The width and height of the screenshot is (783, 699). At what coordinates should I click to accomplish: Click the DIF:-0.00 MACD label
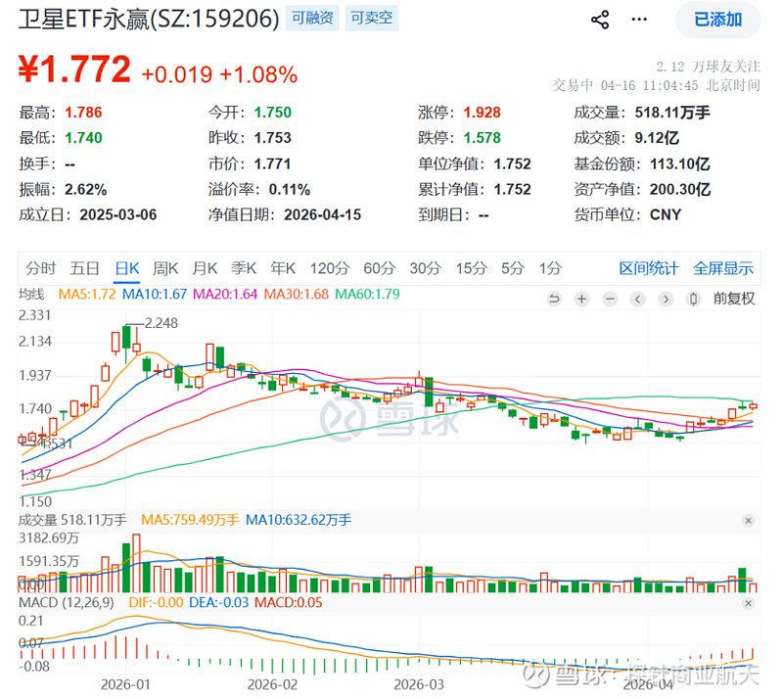156,602
